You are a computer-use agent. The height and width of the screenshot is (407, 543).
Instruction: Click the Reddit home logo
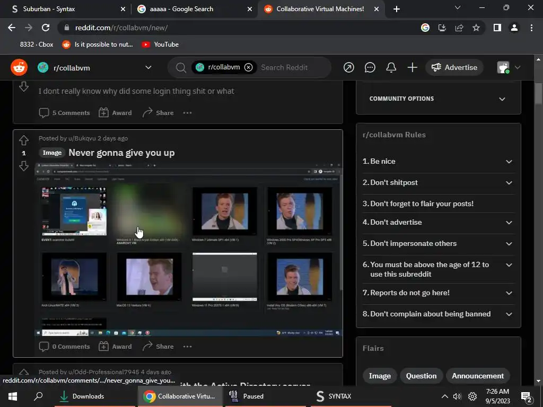19,67
